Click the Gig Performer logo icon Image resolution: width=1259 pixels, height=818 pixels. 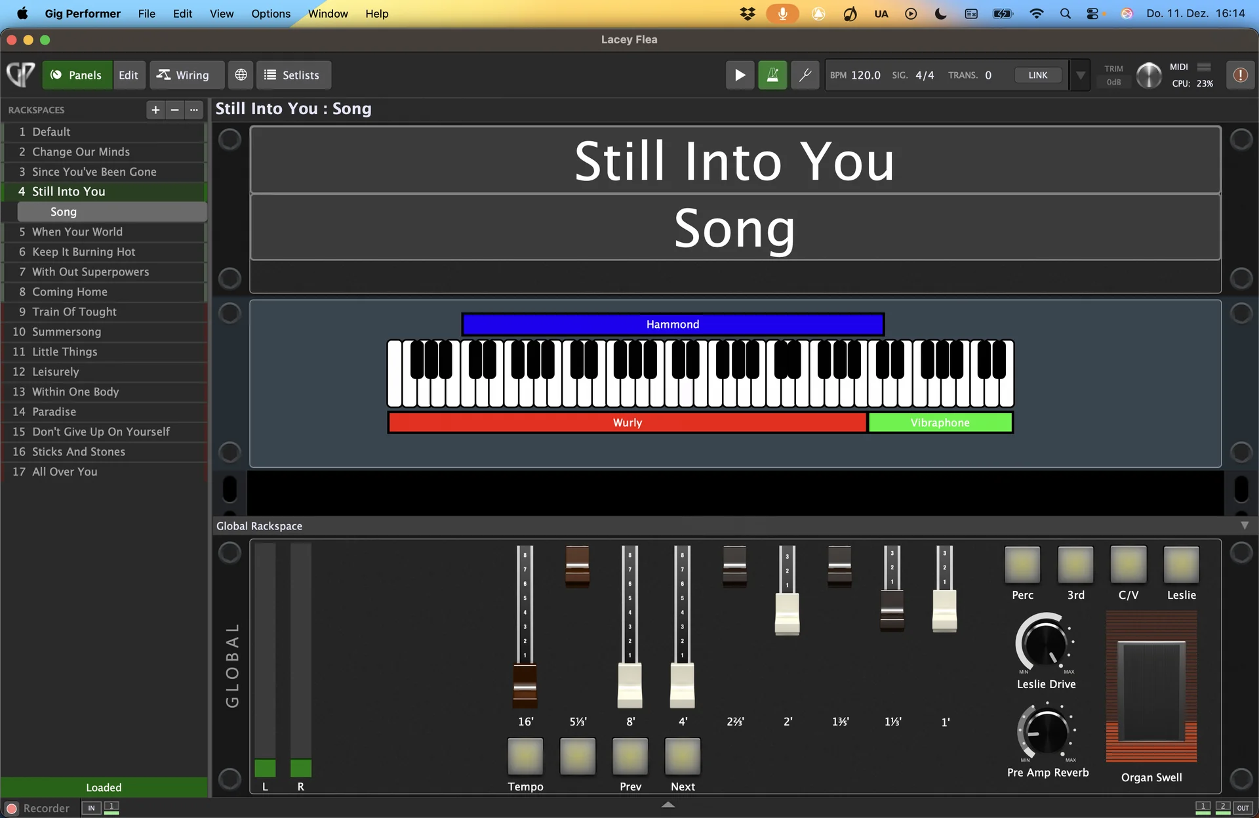point(20,75)
